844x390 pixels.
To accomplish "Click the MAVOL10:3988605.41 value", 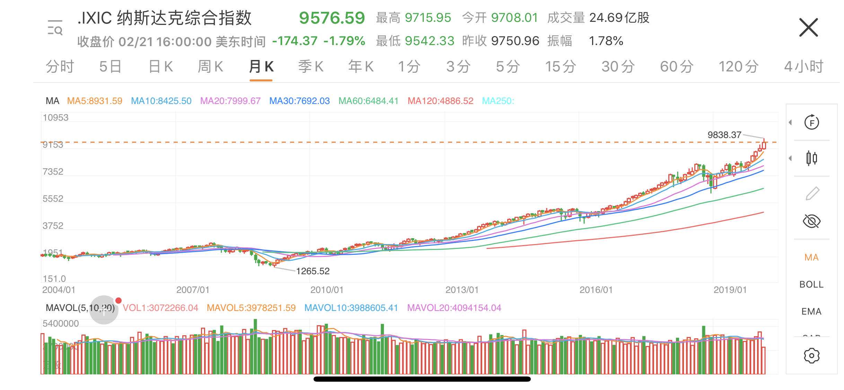I will click(351, 308).
